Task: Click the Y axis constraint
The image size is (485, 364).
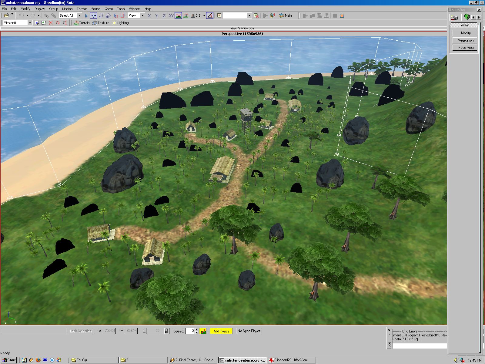Action: point(157,16)
